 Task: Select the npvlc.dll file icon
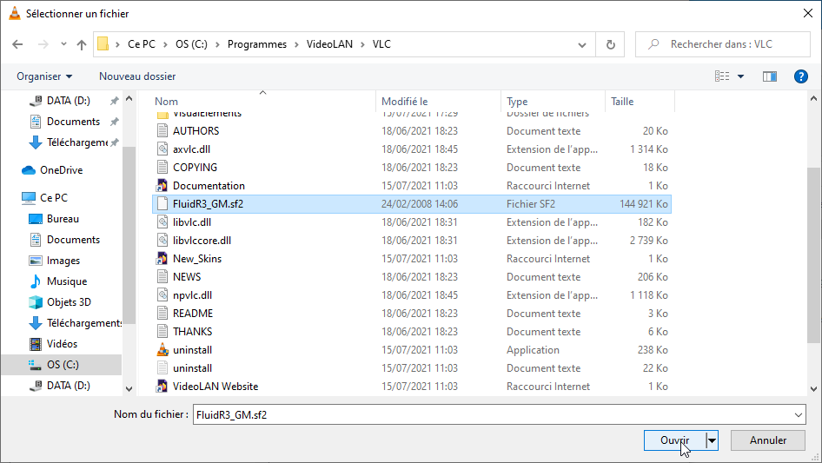(x=162, y=295)
